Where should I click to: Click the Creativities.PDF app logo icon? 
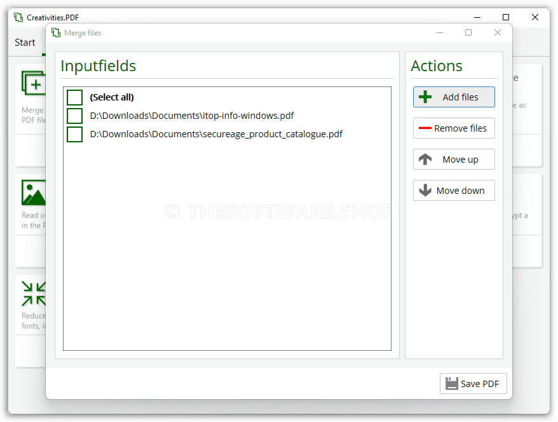coord(18,17)
